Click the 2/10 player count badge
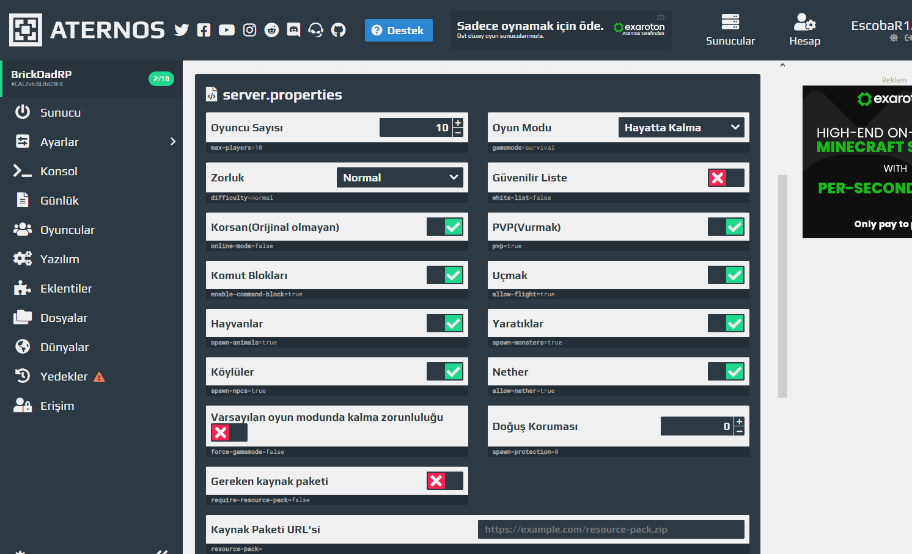Viewport: 912px width, 554px height. coord(161,79)
